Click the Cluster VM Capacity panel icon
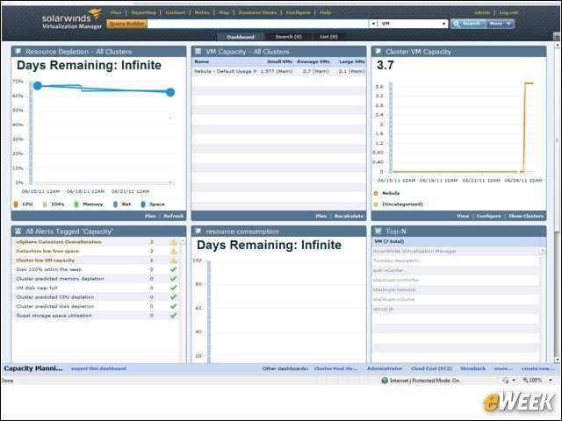 pos(378,52)
